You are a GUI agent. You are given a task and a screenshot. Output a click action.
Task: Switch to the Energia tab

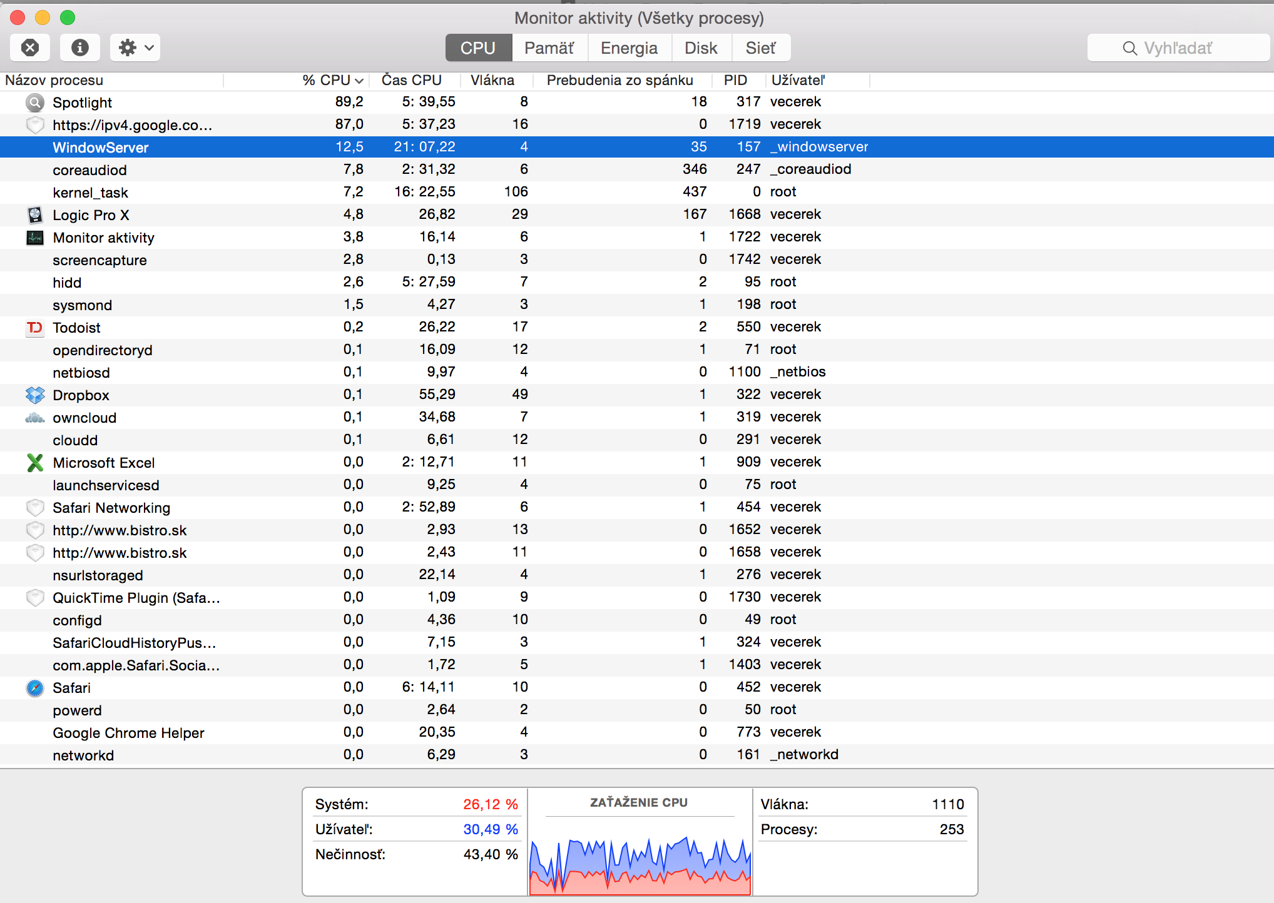coord(629,48)
